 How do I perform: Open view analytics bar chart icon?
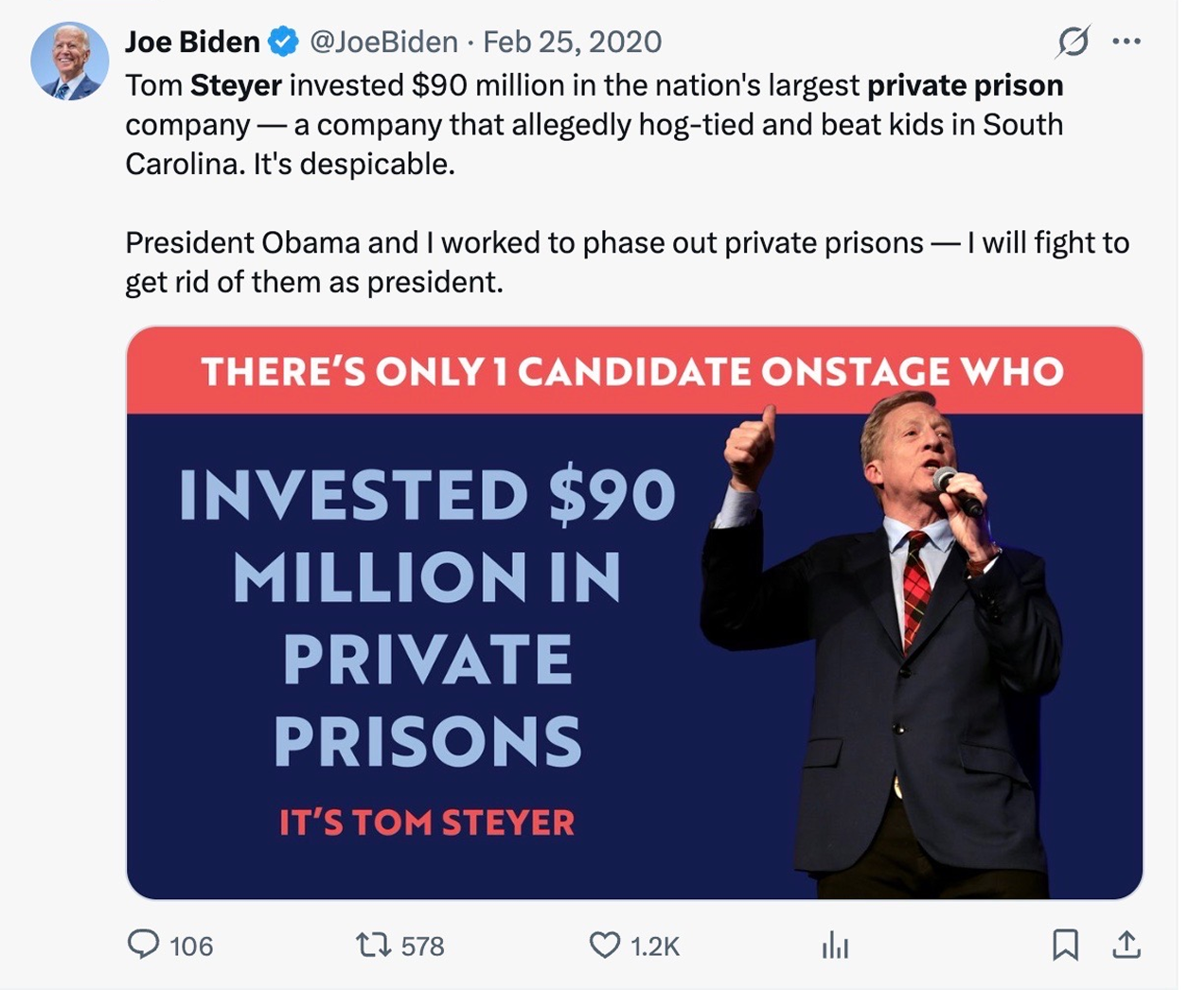coord(835,945)
